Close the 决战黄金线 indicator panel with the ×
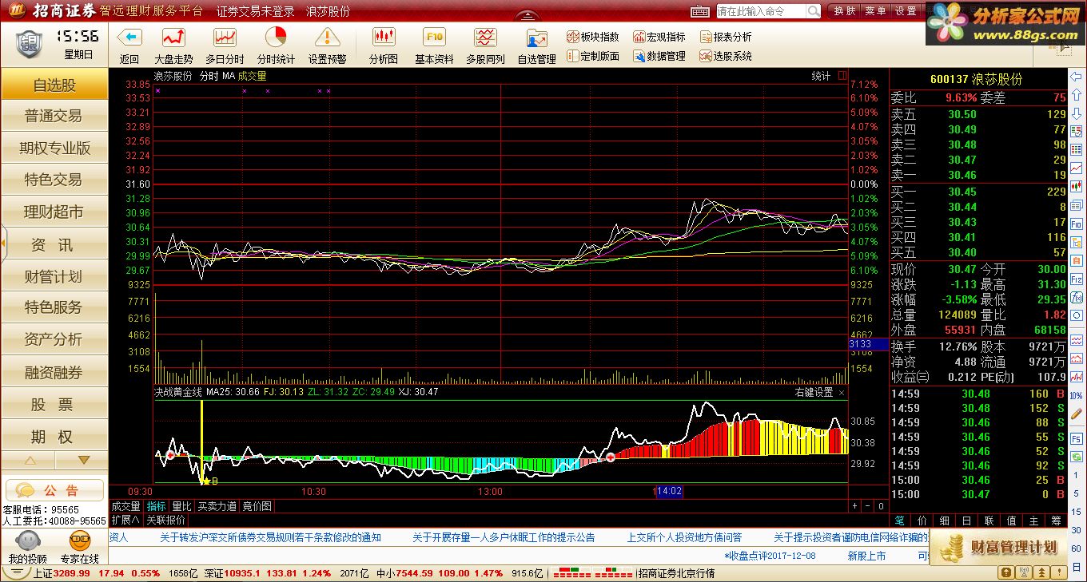Image resolution: width=1087 pixels, height=582 pixels. 842,392
